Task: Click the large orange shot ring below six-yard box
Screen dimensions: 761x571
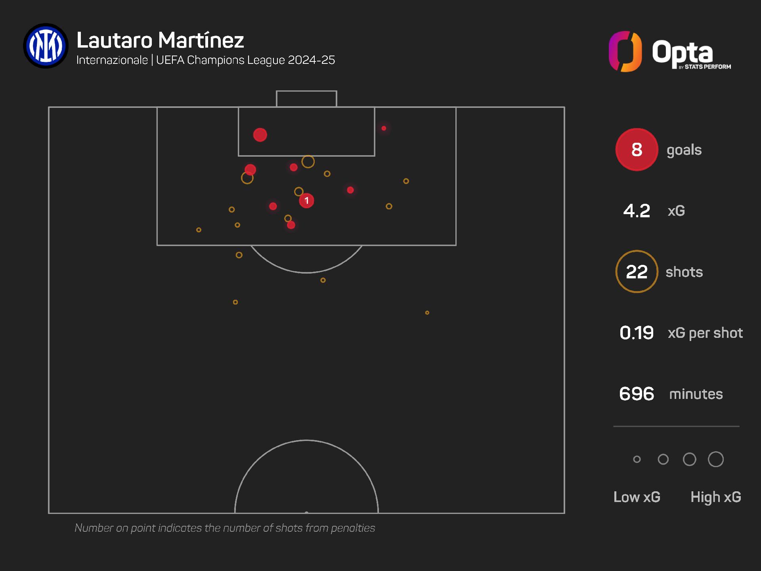Action: (308, 162)
